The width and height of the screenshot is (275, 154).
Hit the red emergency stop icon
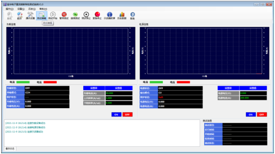pyautogui.click(x=97, y=15)
